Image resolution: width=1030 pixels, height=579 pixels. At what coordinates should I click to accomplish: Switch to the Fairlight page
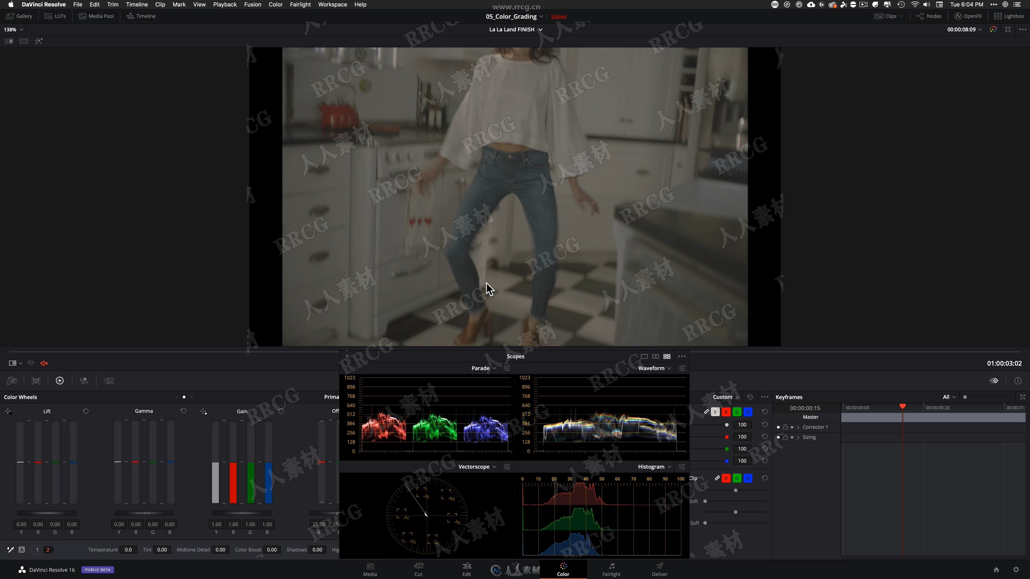(611, 569)
